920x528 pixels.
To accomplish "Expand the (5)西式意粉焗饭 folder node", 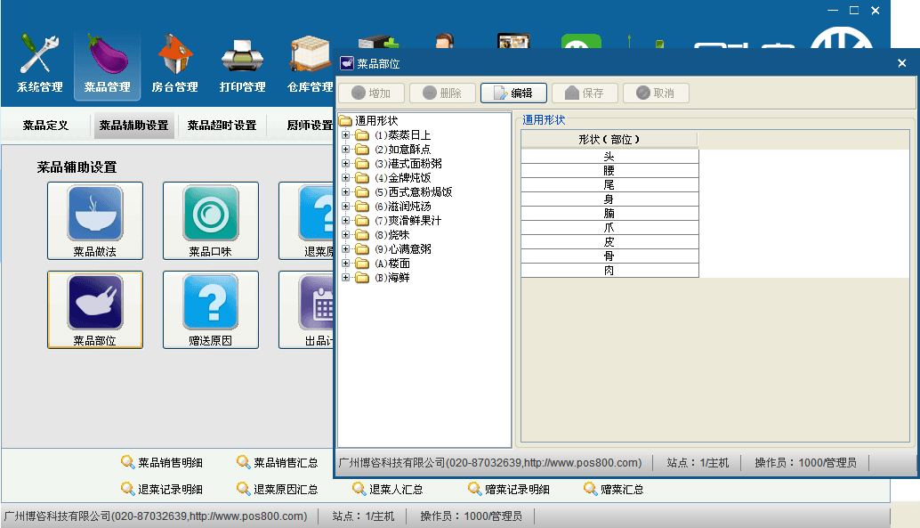I will [346, 192].
